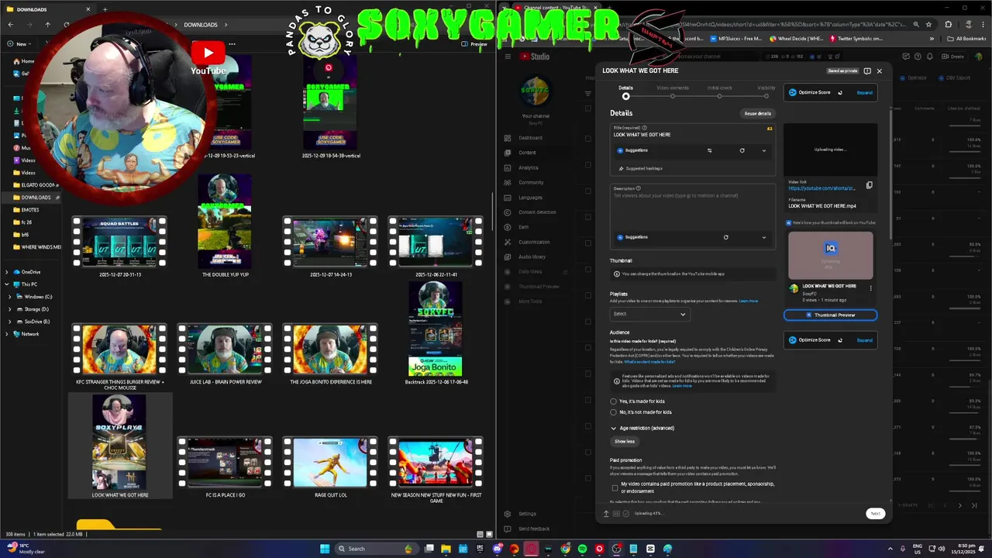The height and width of the screenshot is (558, 992).
Task: Open Content section in Studio sidebar
Action: click(527, 153)
